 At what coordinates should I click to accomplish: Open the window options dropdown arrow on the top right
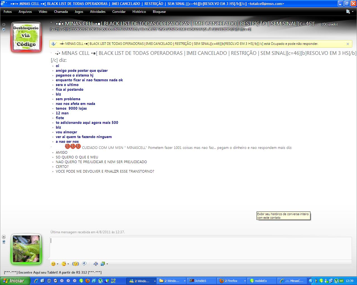click(353, 12)
